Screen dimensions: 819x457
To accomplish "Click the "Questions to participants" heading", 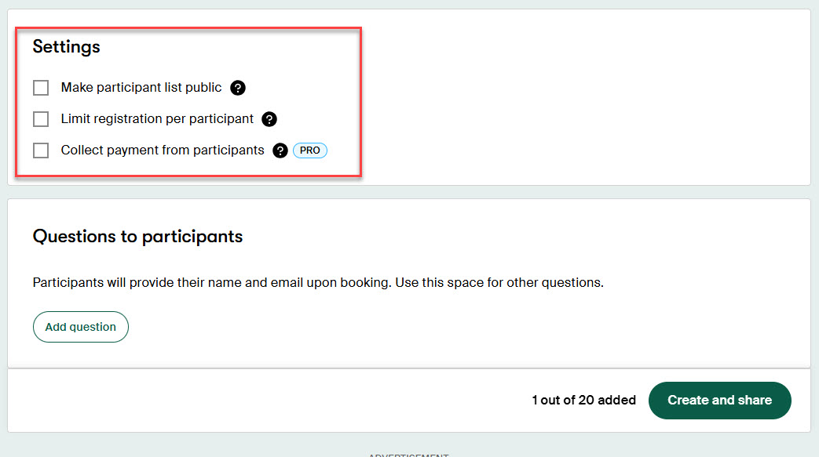I will click(137, 236).
